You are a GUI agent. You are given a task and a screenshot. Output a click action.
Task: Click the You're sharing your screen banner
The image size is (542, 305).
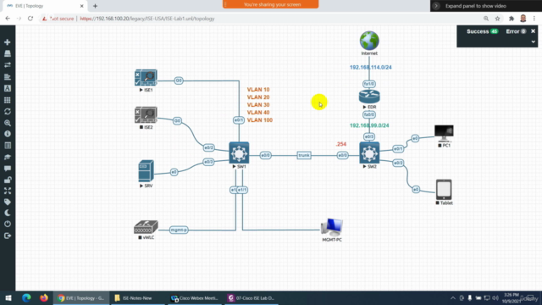(x=271, y=4)
